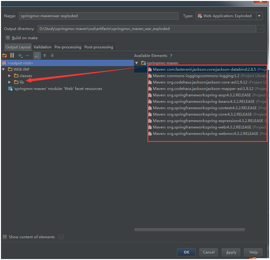This screenshot has width=270, height=260.
Task: Click the lib folder icon
Action: [16, 82]
